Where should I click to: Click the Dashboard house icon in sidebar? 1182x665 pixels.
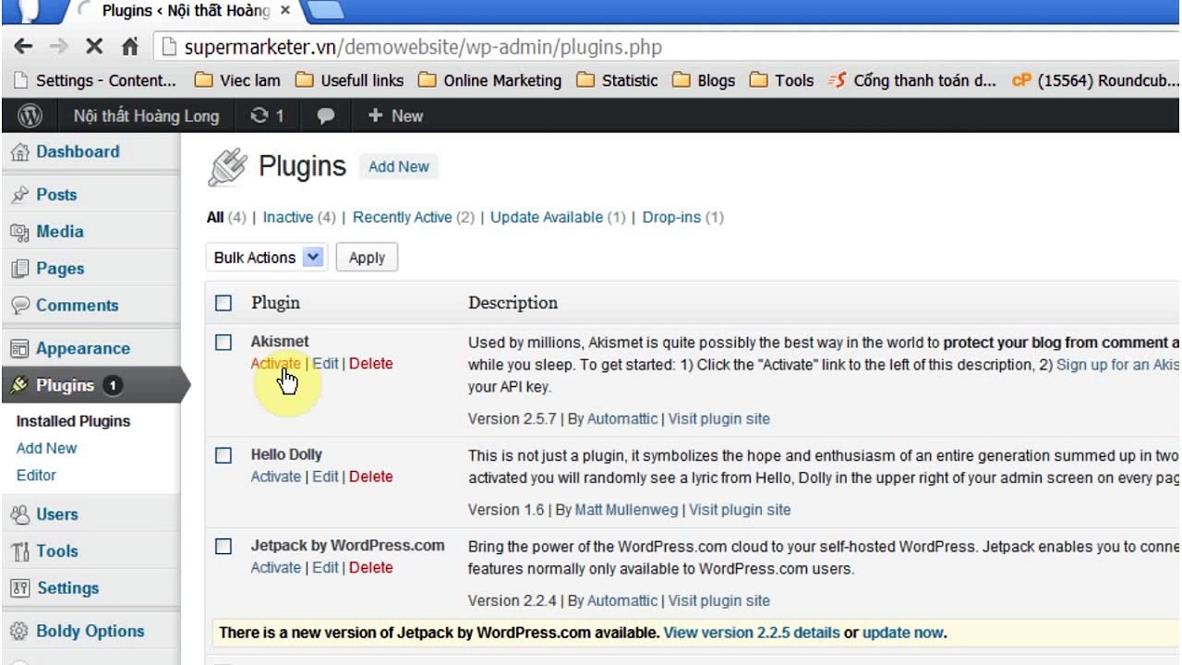19,152
